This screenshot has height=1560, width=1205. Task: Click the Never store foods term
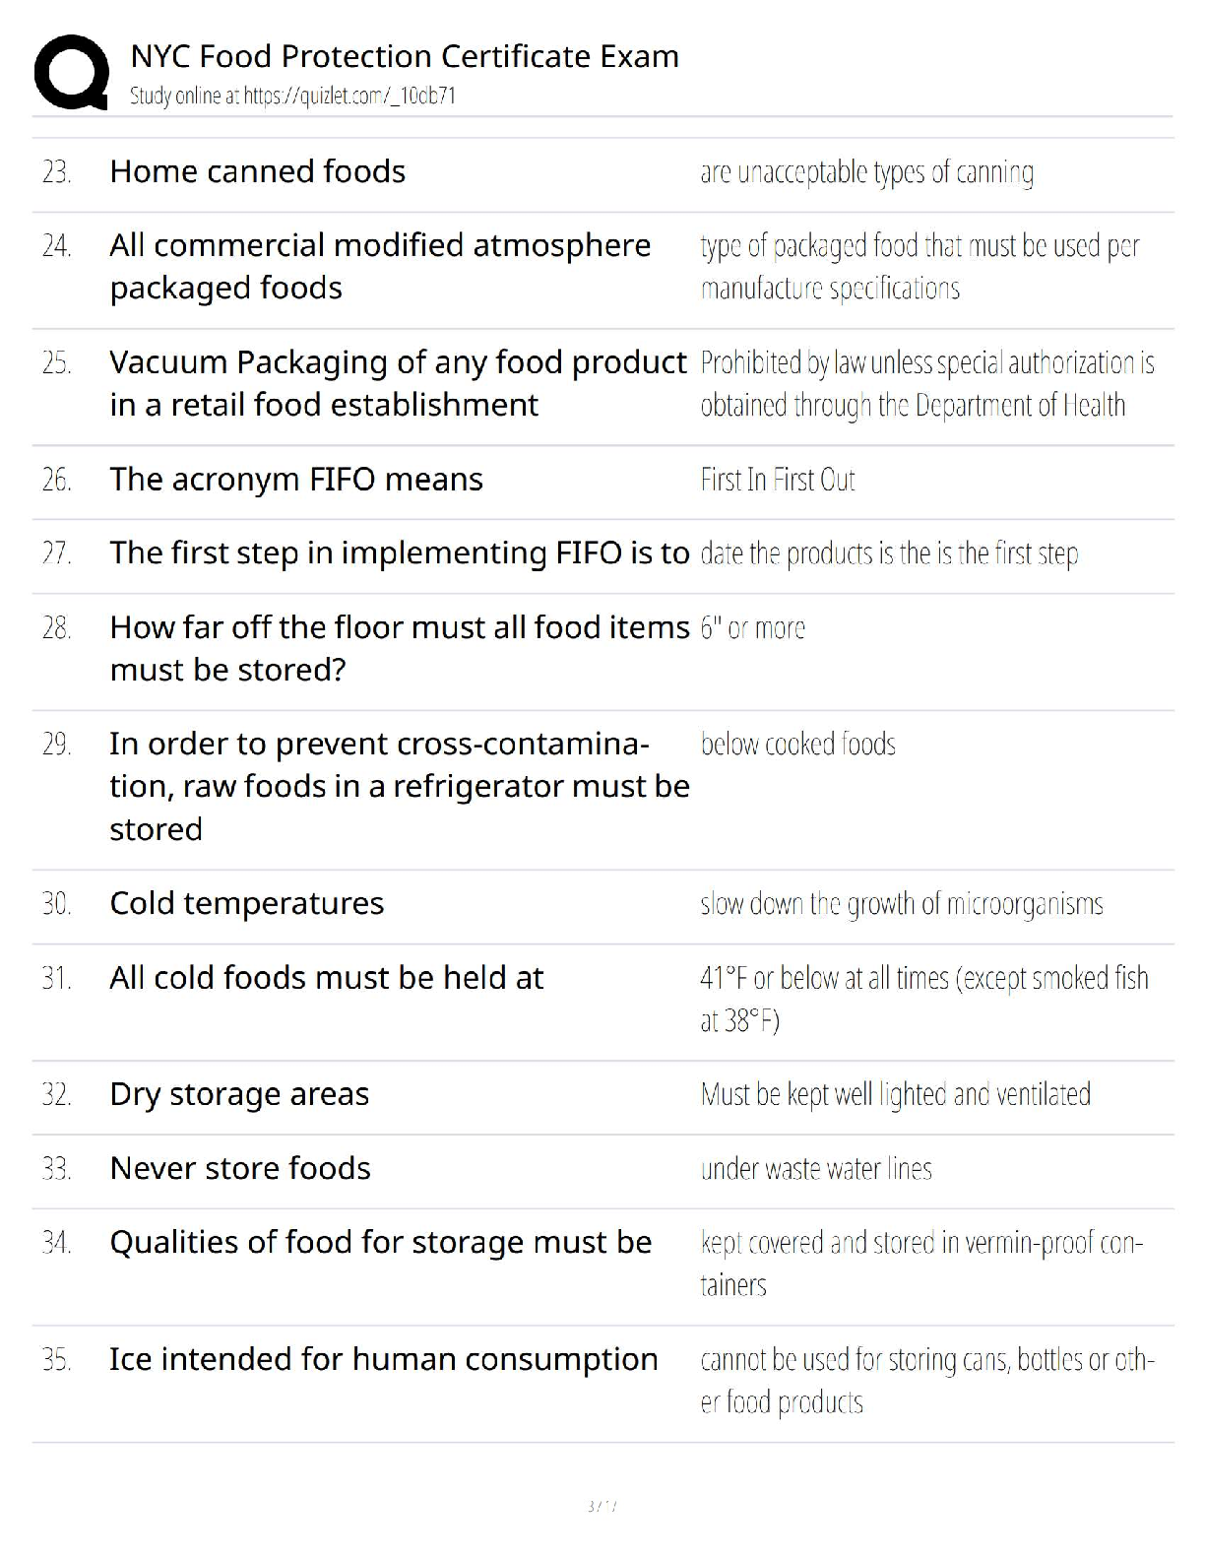point(240,1168)
